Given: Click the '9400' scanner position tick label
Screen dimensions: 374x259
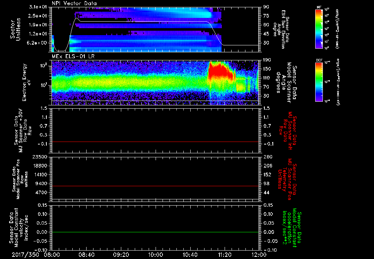Looking at the screenshot, I should 42,184.
